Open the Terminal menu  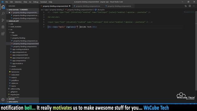click(43, 2)
